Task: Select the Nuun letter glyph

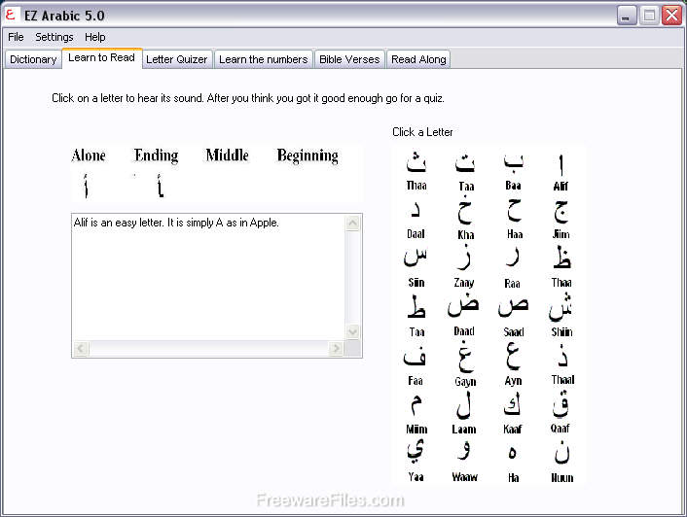Action: (x=562, y=453)
